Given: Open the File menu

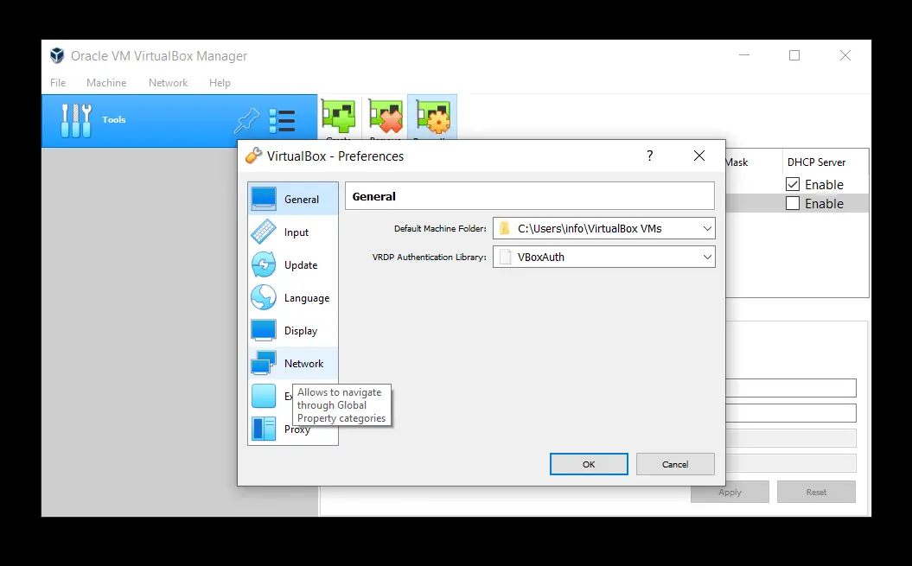Looking at the screenshot, I should point(58,83).
